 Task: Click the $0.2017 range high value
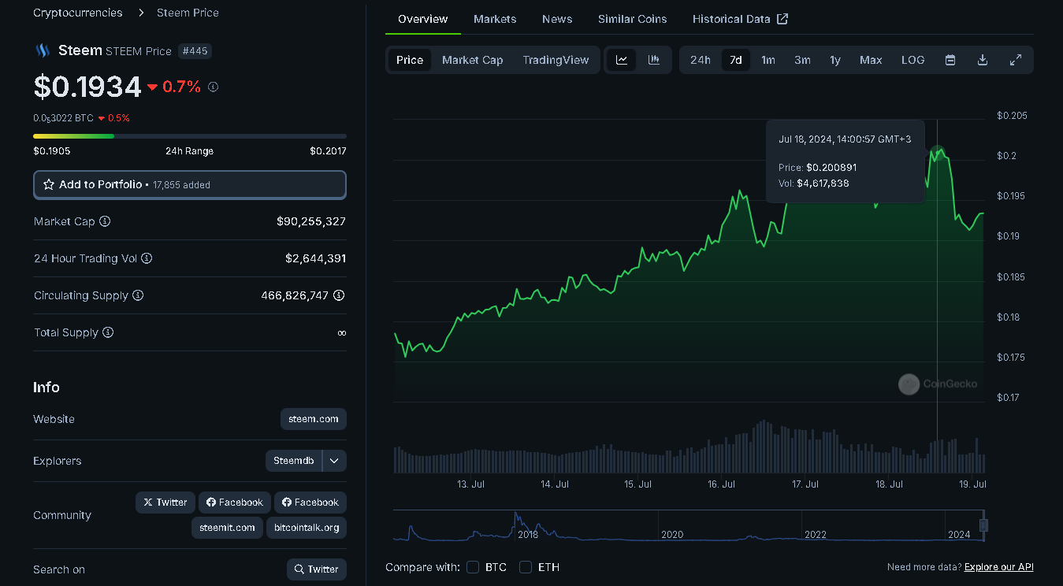click(328, 151)
